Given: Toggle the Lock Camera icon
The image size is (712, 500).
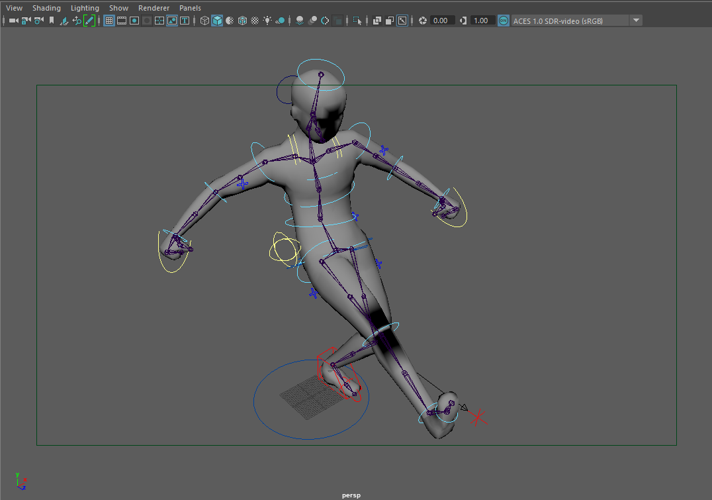Looking at the screenshot, I should (26, 21).
